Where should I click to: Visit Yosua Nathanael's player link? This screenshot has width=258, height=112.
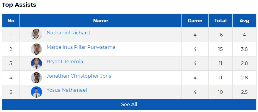pyautogui.click(x=67, y=90)
